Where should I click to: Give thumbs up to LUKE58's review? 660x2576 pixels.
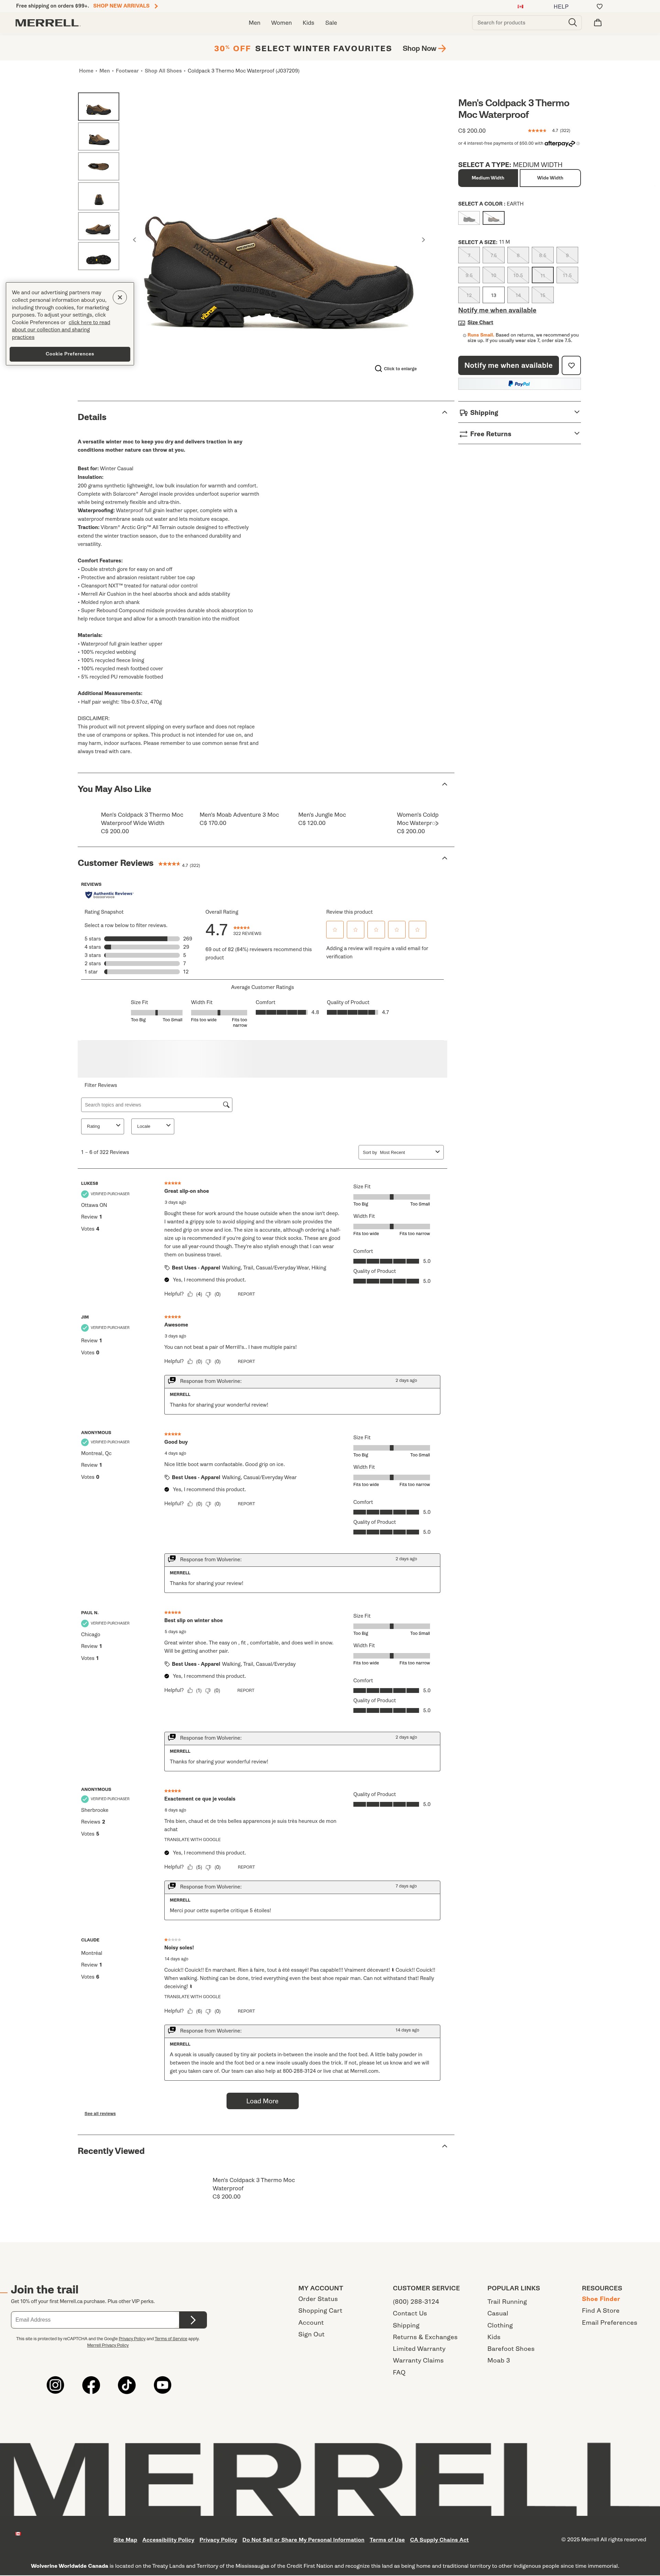tap(190, 1294)
